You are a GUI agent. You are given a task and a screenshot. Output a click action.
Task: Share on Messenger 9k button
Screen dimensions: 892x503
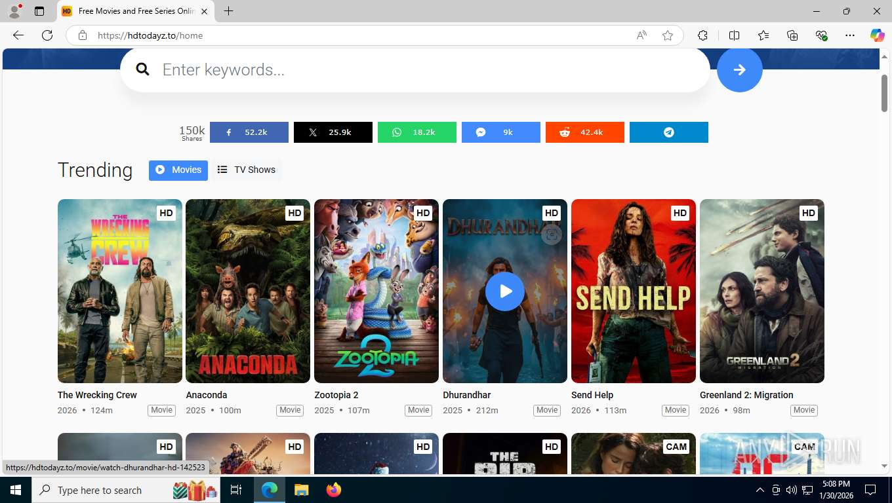501,132
